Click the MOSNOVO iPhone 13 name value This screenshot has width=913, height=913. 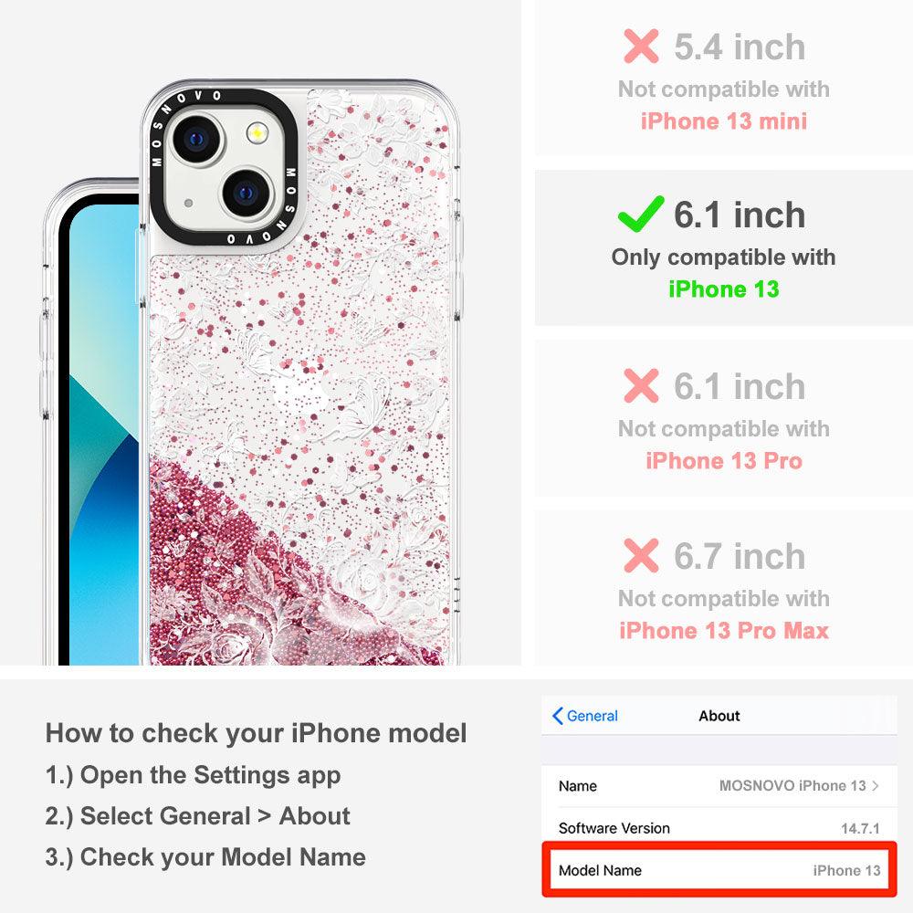point(792,785)
